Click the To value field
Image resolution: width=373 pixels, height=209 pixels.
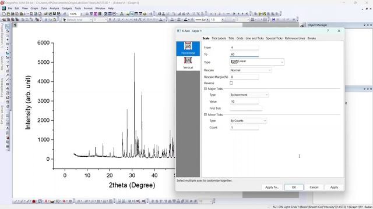click(x=244, y=54)
